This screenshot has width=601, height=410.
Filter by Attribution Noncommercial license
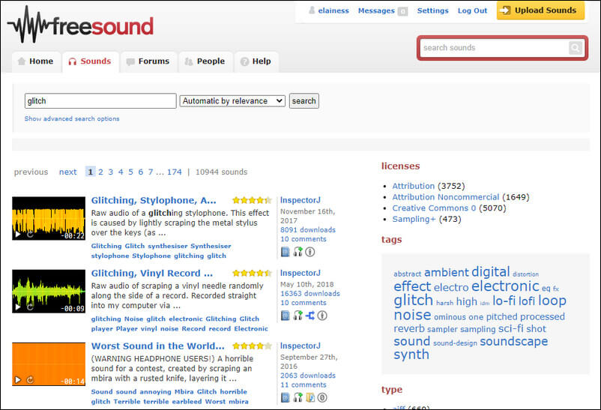(x=445, y=197)
